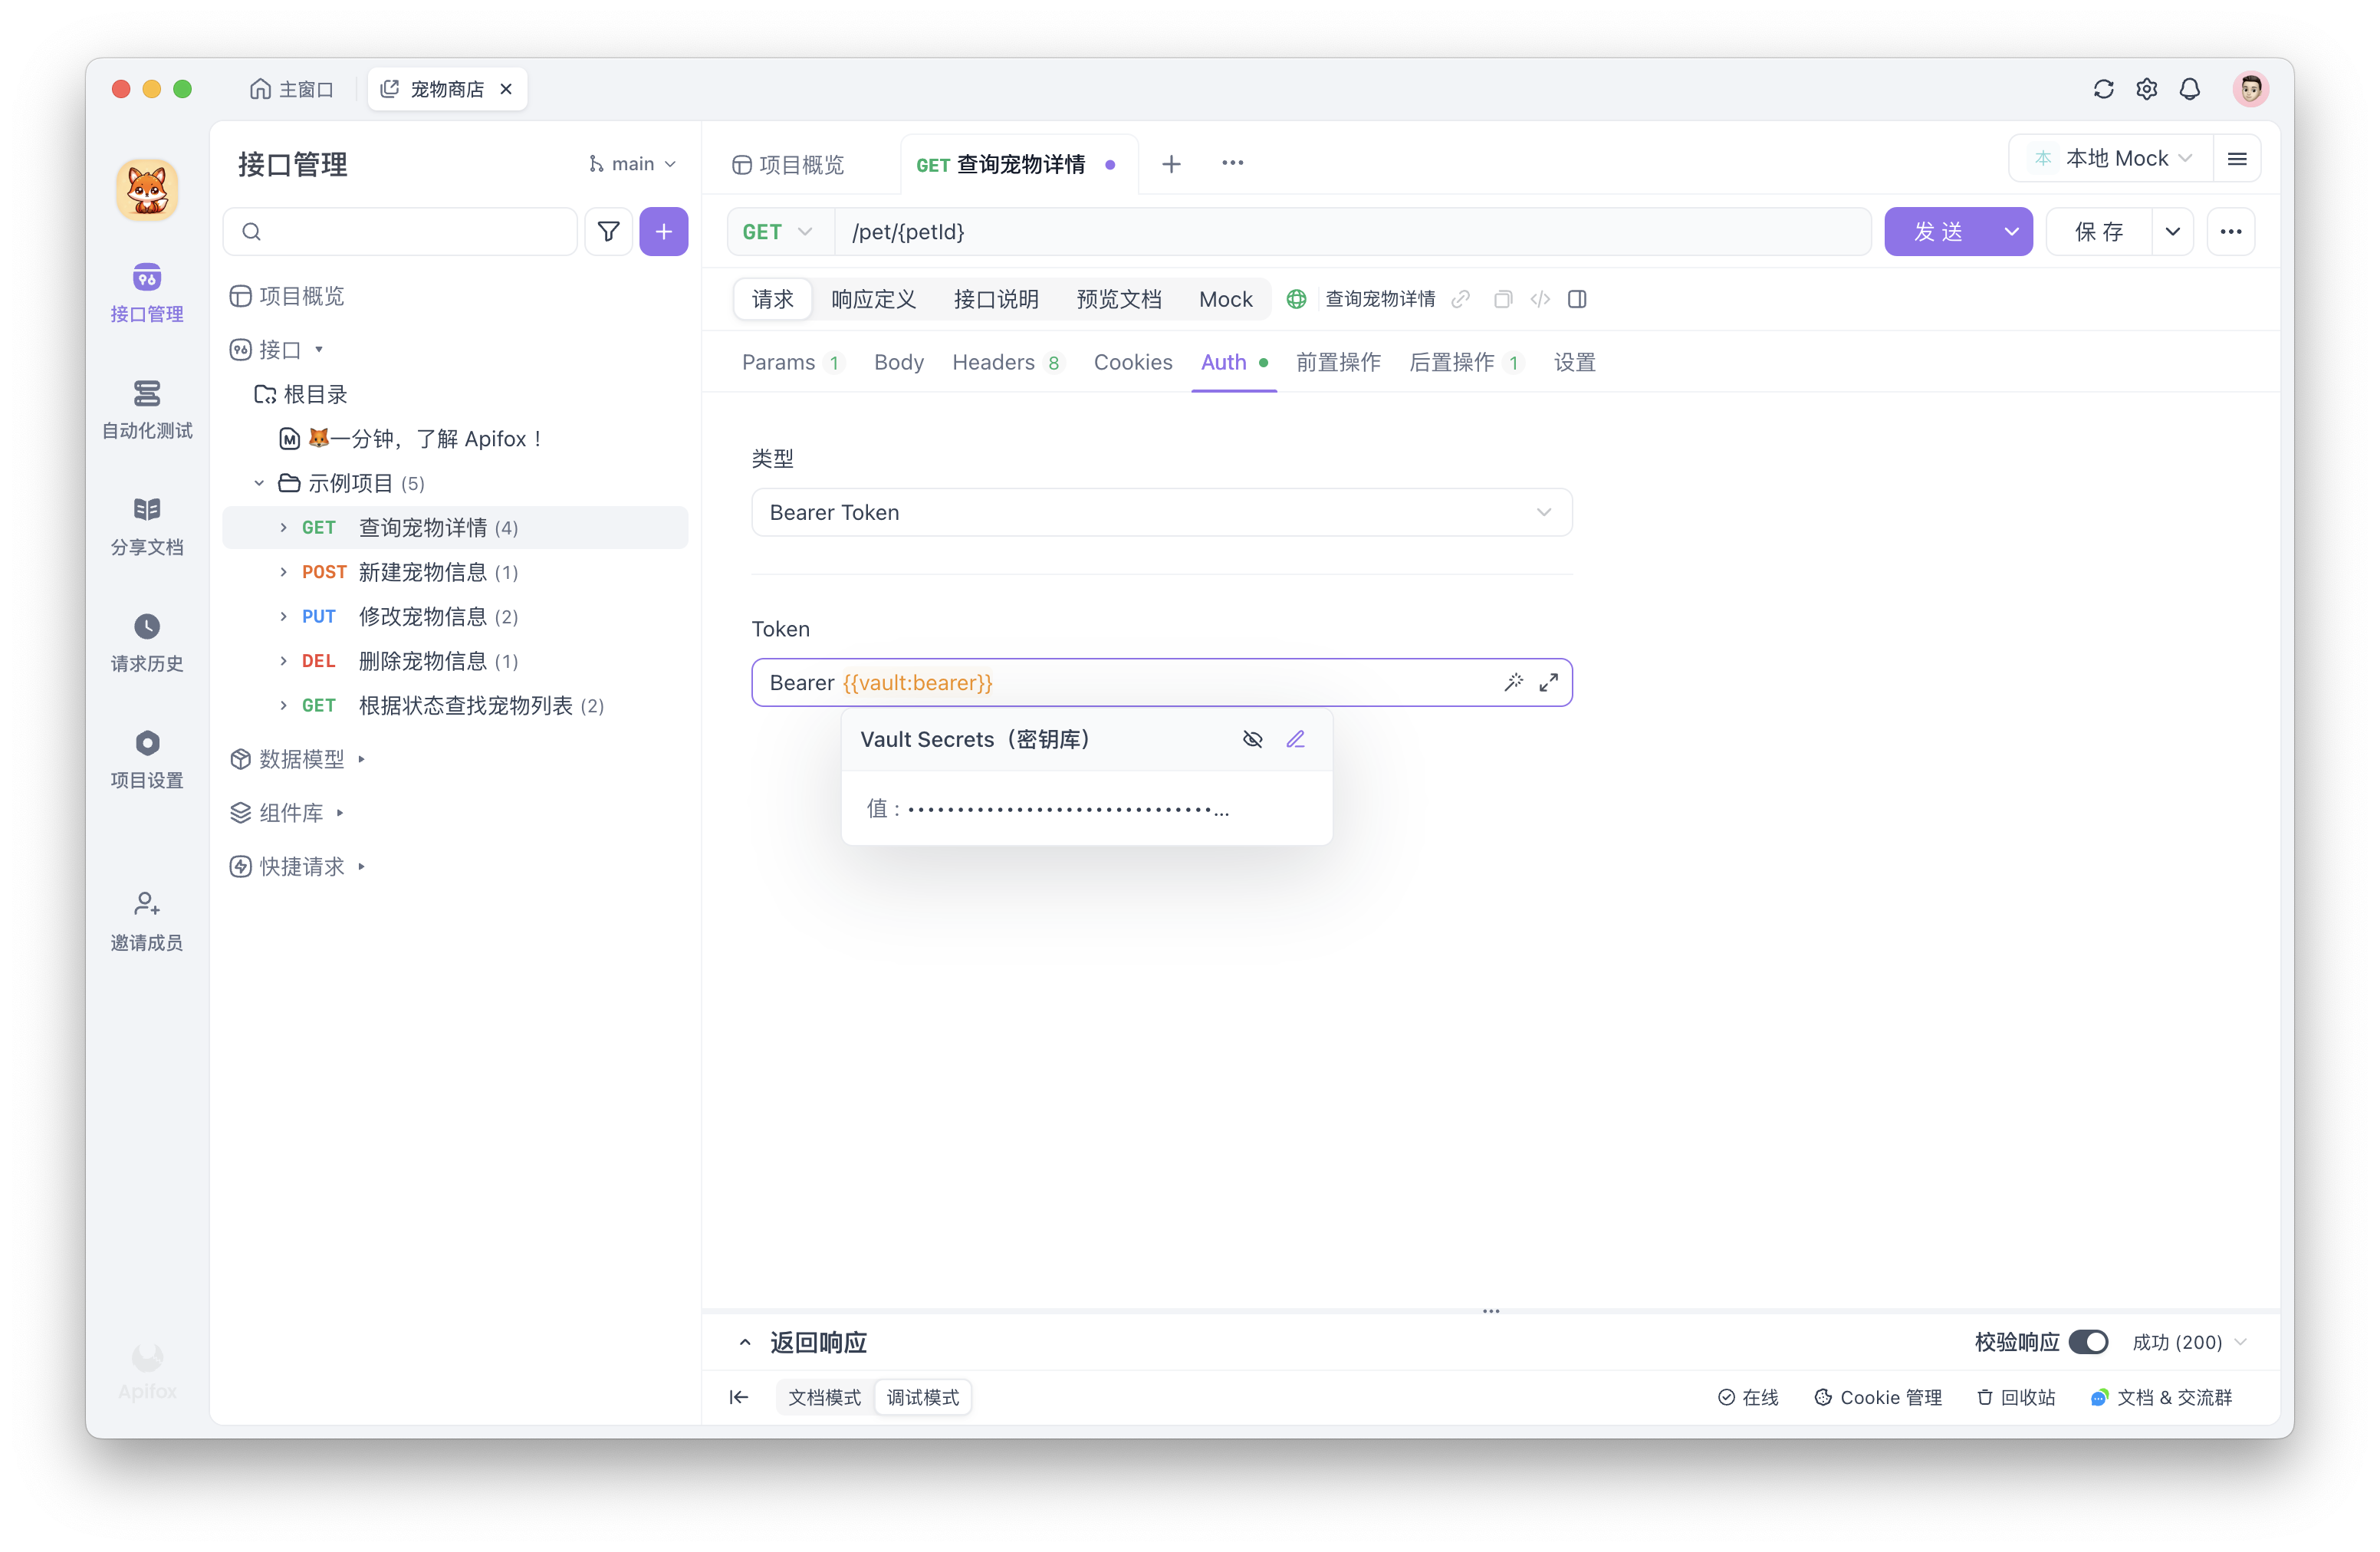The width and height of the screenshot is (2380, 1552).
Task: Collapse the 示例项目 folder
Action: [x=259, y=483]
